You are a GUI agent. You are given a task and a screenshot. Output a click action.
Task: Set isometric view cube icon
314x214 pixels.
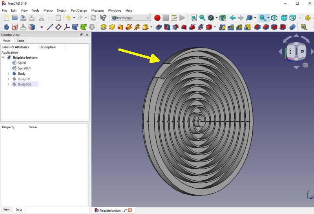274,18
